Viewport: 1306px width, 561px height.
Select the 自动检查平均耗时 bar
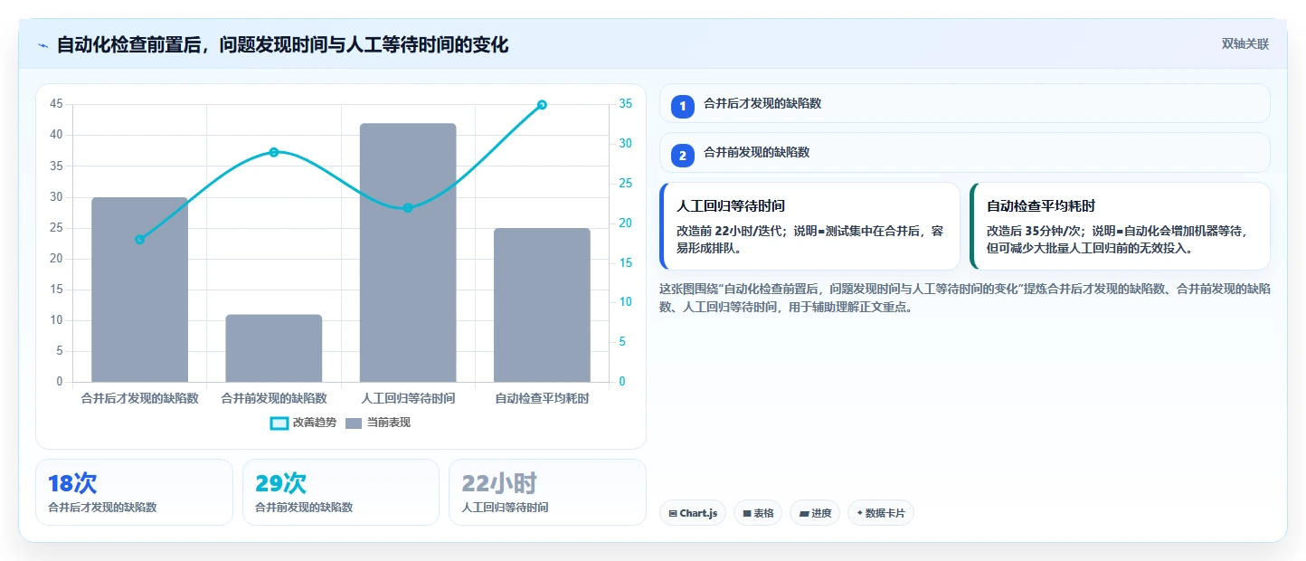(x=542, y=305)
